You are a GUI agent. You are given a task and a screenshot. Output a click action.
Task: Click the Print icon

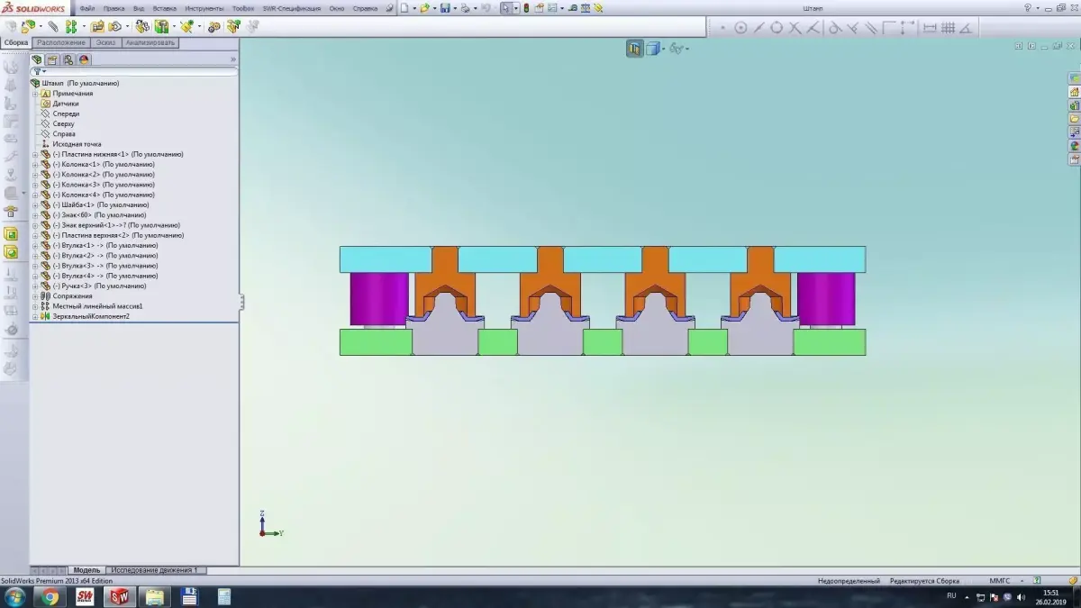(465, 8)
